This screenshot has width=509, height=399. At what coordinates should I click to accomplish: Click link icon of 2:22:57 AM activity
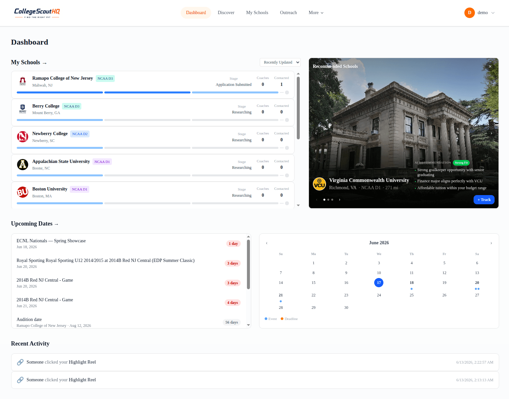[x=20, y=362]
